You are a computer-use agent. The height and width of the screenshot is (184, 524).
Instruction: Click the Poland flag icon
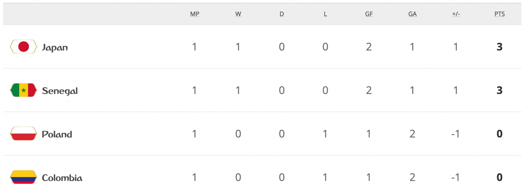point(24,134)
